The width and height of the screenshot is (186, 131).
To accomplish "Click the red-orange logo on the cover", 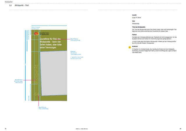I will tap(36, 34).
